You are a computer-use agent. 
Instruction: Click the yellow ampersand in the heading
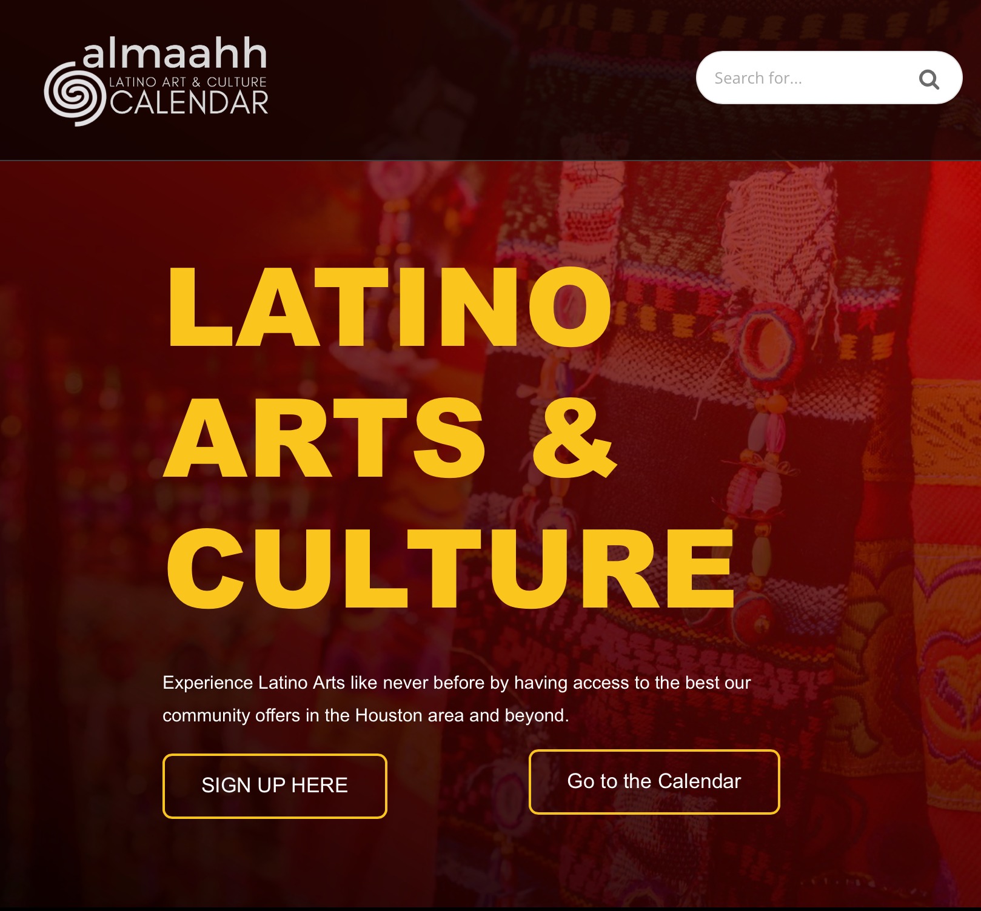point(574,437)
